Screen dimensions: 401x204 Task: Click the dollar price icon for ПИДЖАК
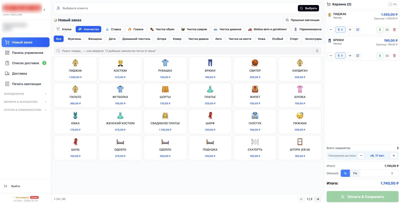380,30
